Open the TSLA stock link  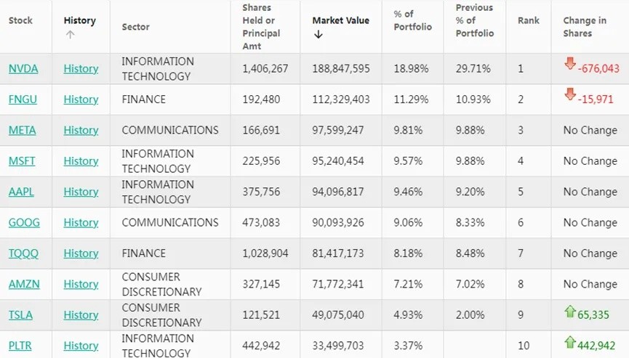[x=20, y=315]
